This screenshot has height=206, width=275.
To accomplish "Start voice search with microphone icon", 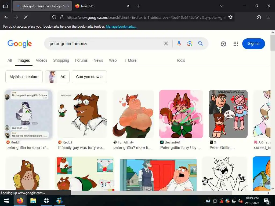I will (x=179, y=43).
